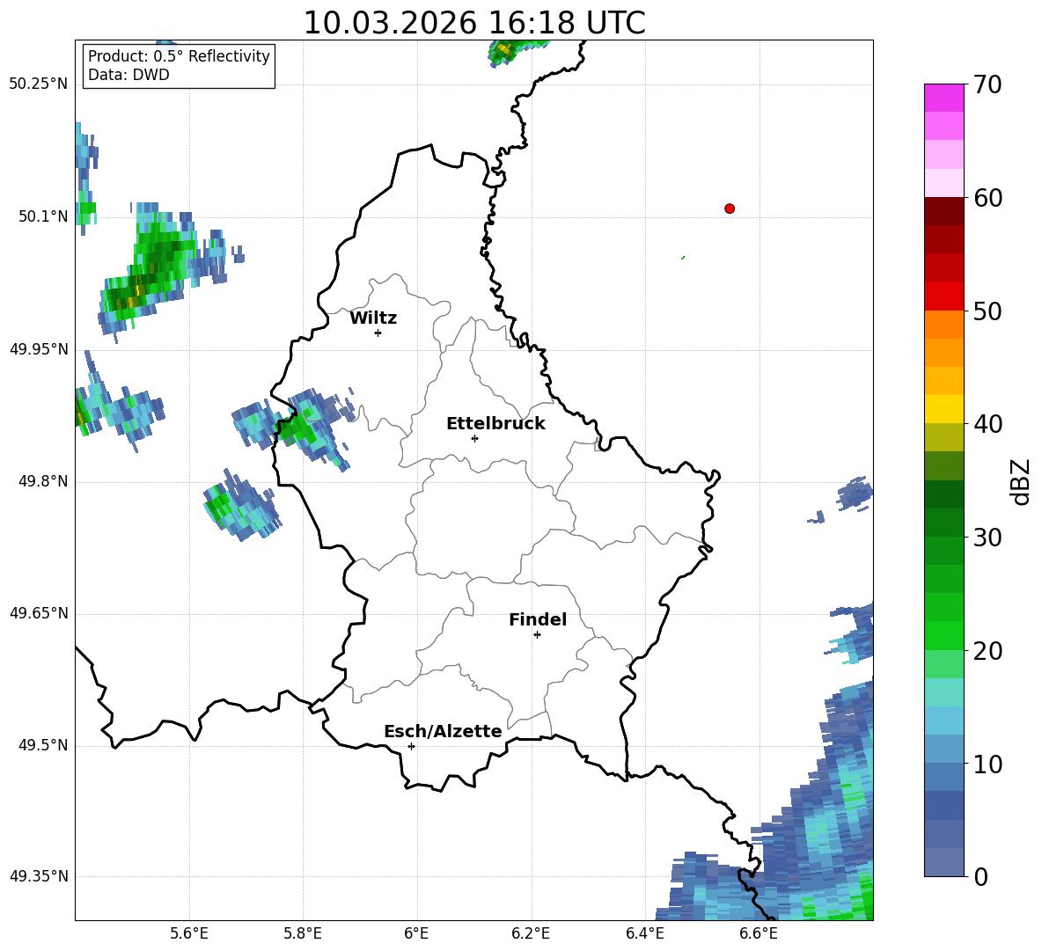Click the 50.25°N latitude label
Image resolution: width=1042 pixels, height=951 pixels.
39,84
